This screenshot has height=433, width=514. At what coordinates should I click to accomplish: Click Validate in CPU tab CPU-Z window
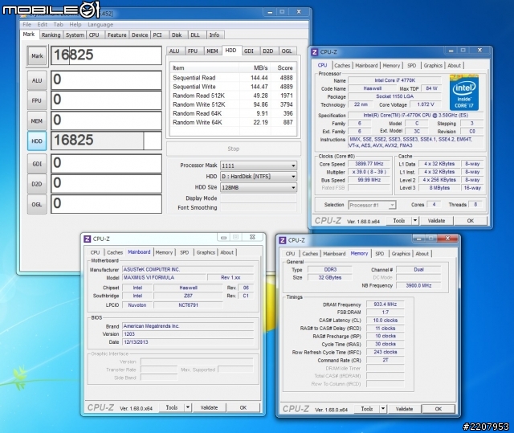[x=436, y=221]
